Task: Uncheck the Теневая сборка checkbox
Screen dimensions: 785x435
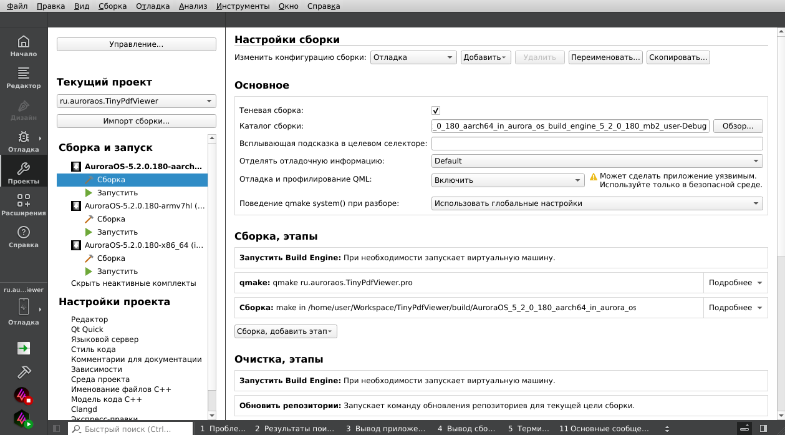Action: [x=436, y=110]
